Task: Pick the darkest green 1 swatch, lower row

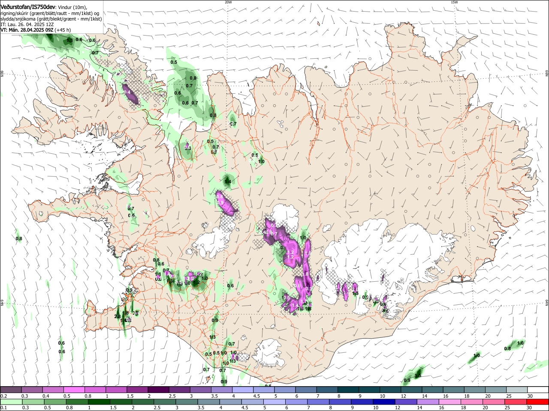Action: 99,402
